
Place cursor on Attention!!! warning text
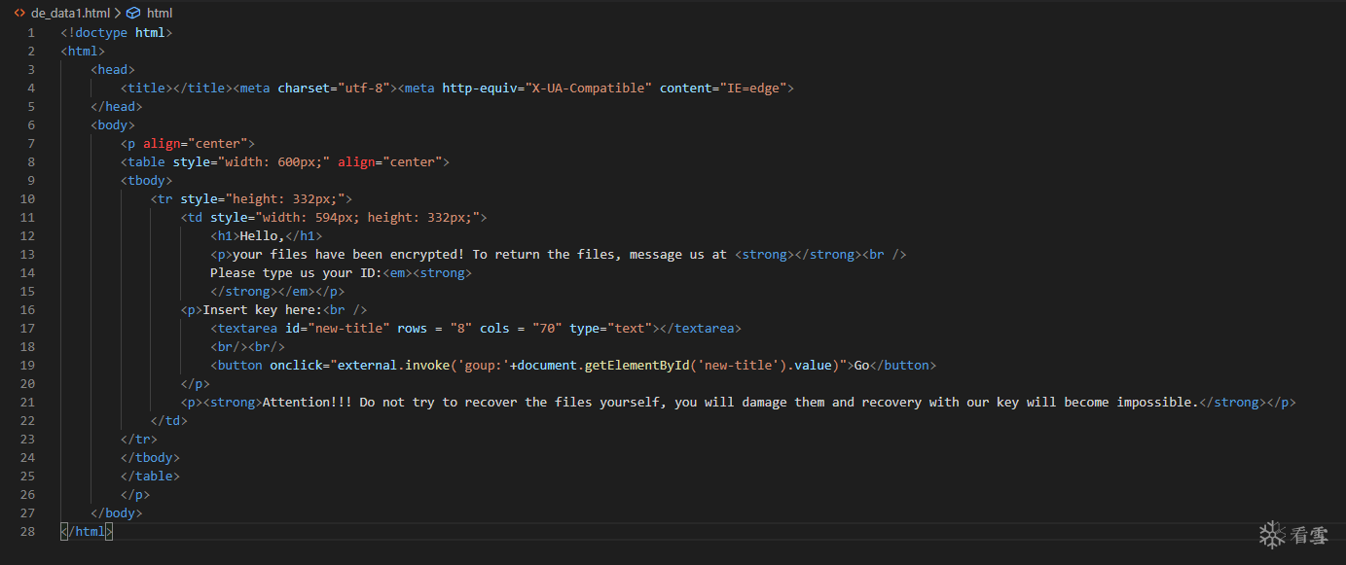click(308, 402)
